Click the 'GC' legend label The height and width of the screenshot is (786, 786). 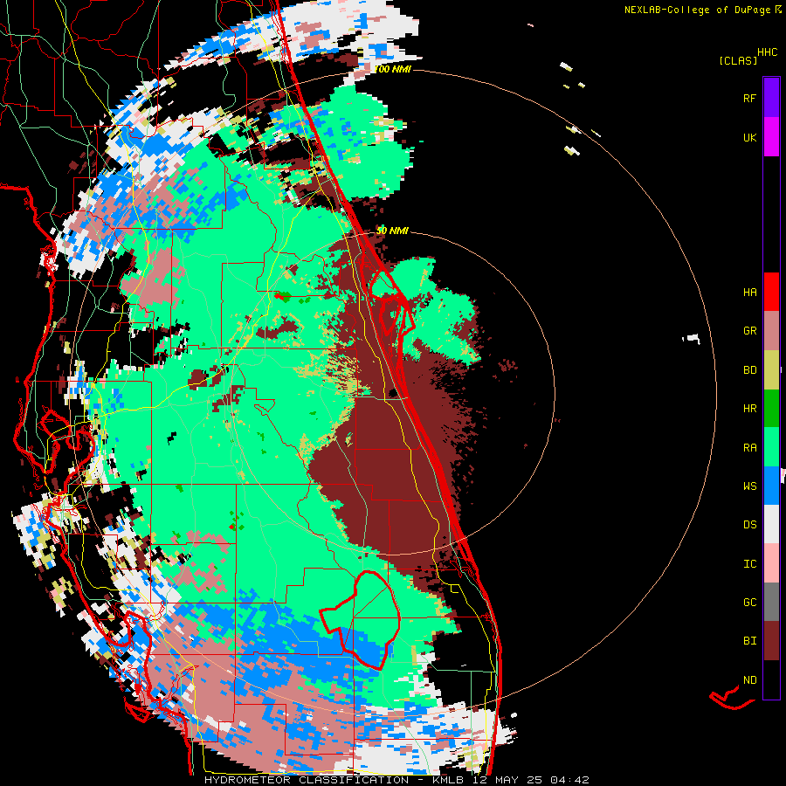749,603
